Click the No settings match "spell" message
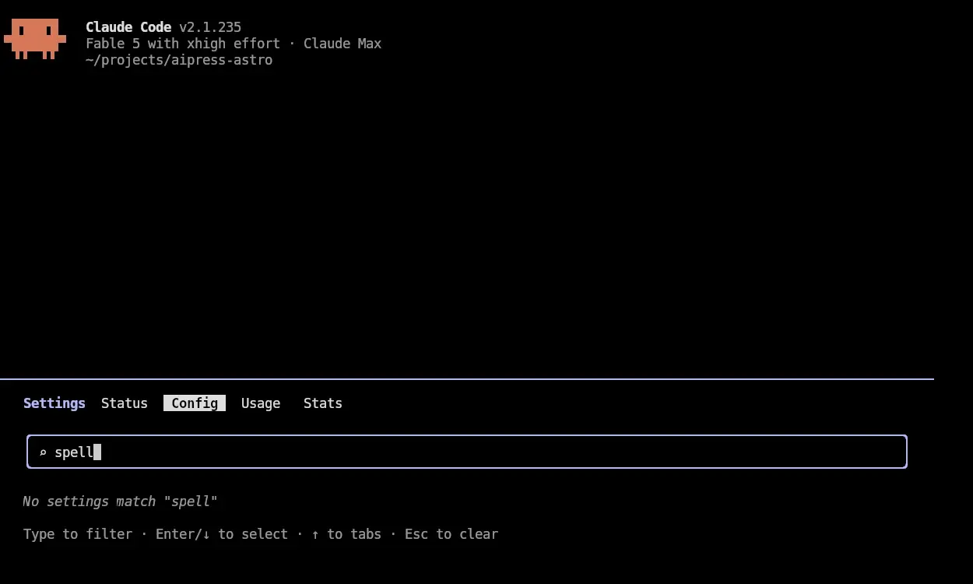Image resolution: width=973 pixels, height=584 pixels. click(x=121, y=501)
